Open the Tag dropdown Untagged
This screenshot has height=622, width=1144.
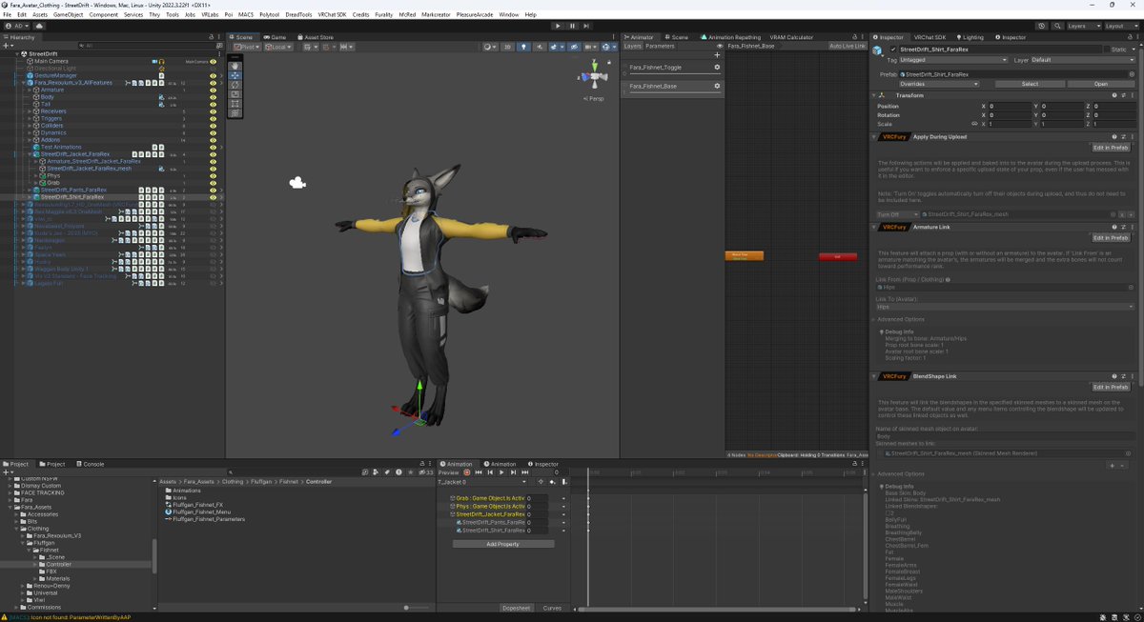pyautogui.click(x=953, y=60)
